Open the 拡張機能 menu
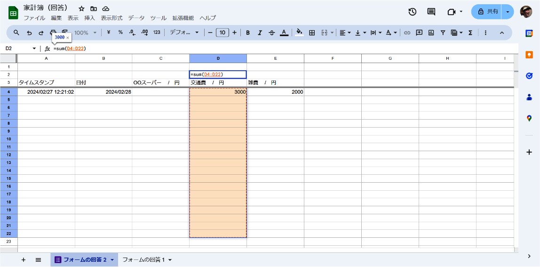This screenshot has height=267, width=540. point(183,18)
